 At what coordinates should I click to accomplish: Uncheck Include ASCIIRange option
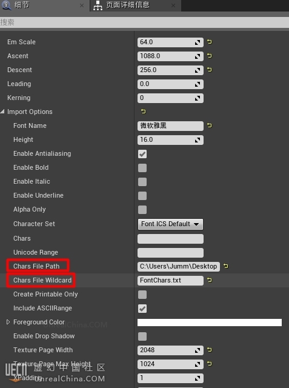click(142, 309)
